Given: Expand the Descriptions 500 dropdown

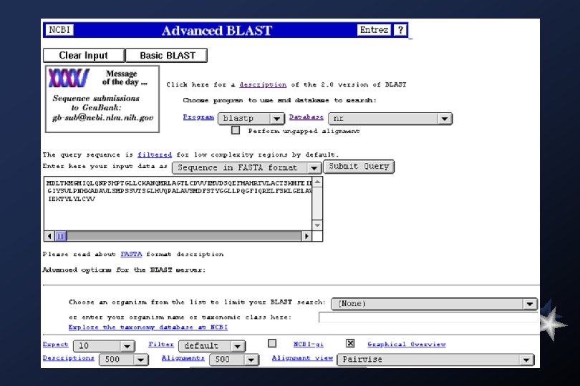Looking at the screenshot, I should [x=124, y=360].
